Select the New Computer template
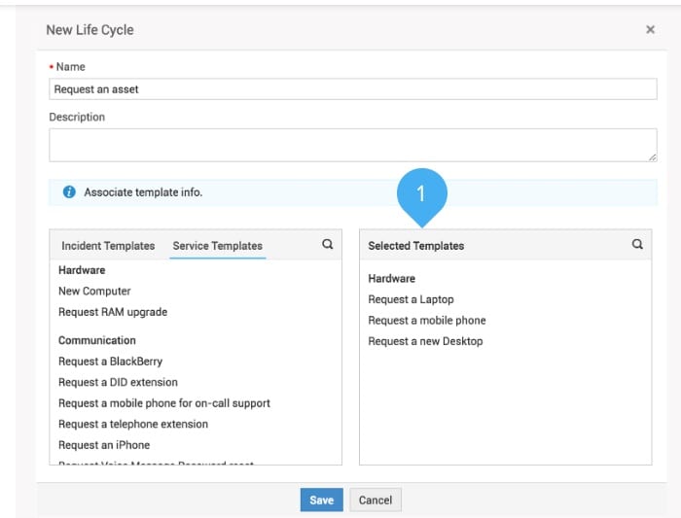This screenshot has height=518, width=681. click(94, 292)
